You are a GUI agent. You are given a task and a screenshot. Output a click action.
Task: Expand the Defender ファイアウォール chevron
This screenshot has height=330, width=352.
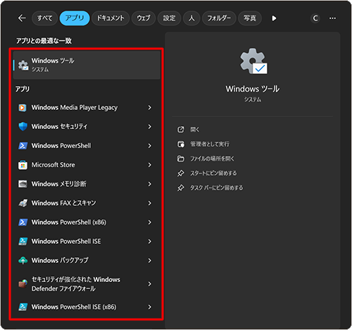pyautogui.click(x=150, y=284)
